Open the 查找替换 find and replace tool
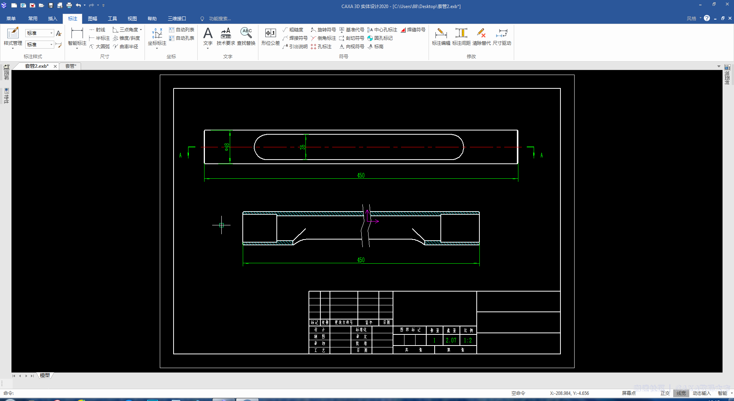This screenshot has height=401, width=734. tap(246, 37)
